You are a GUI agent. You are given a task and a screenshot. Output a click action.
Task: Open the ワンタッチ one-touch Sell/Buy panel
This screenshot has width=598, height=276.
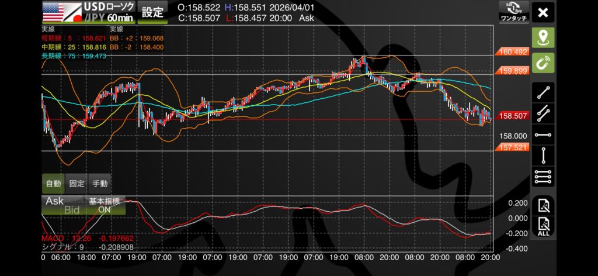coord(514,12)
